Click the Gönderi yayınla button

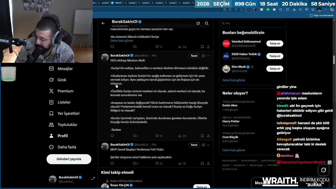(x=69, y=159)
